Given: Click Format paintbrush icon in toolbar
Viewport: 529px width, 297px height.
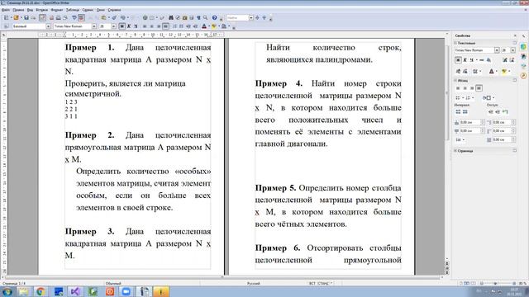Looking at the screenshot, I should [114, 17].
